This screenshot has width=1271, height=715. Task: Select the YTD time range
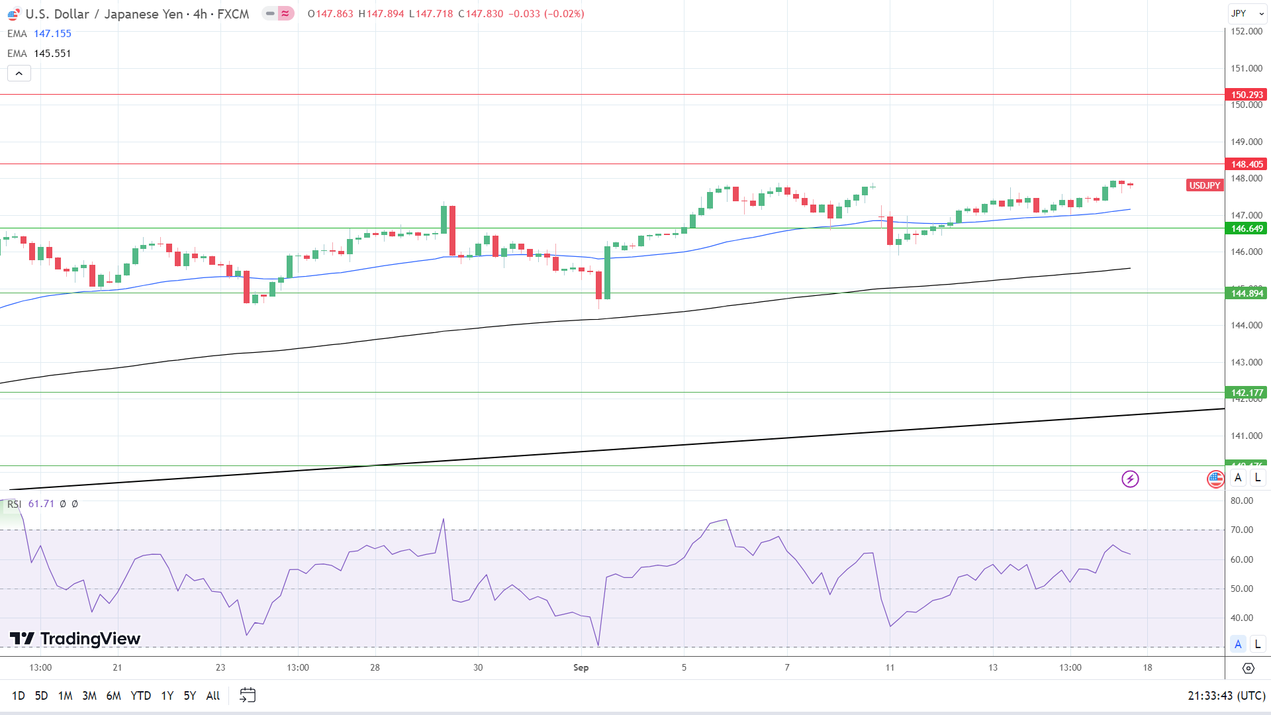[x=140, y=695]
